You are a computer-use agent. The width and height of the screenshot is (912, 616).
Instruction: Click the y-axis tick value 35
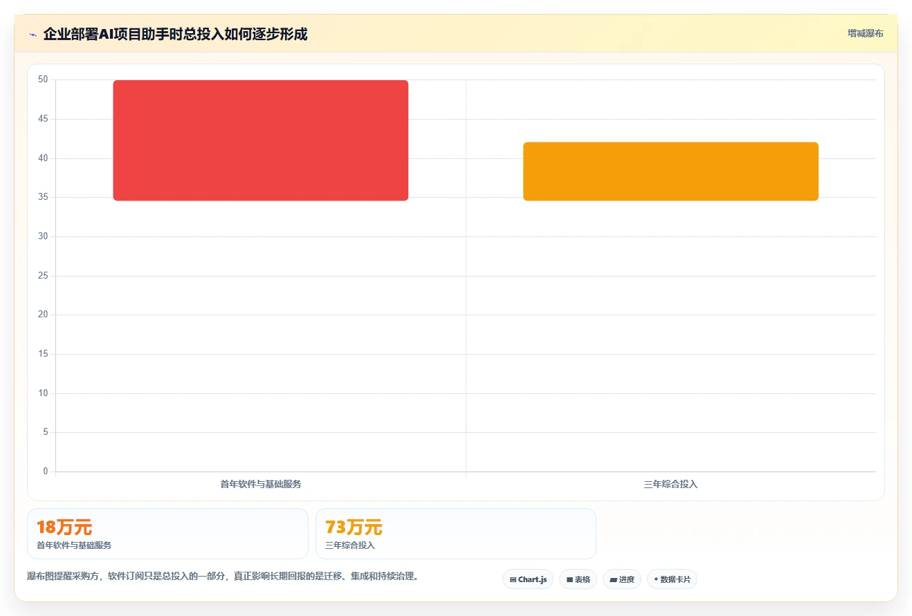(x=43, y=197)
